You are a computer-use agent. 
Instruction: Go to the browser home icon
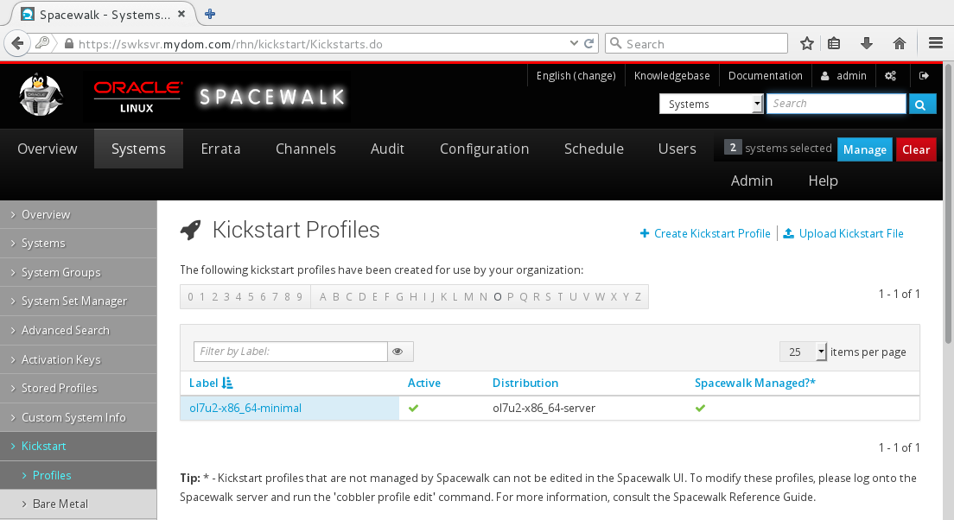click(900, 43)
